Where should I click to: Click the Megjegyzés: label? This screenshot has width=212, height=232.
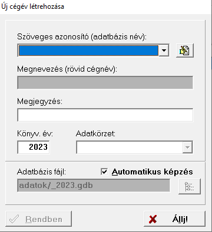(x=39, y=102)
